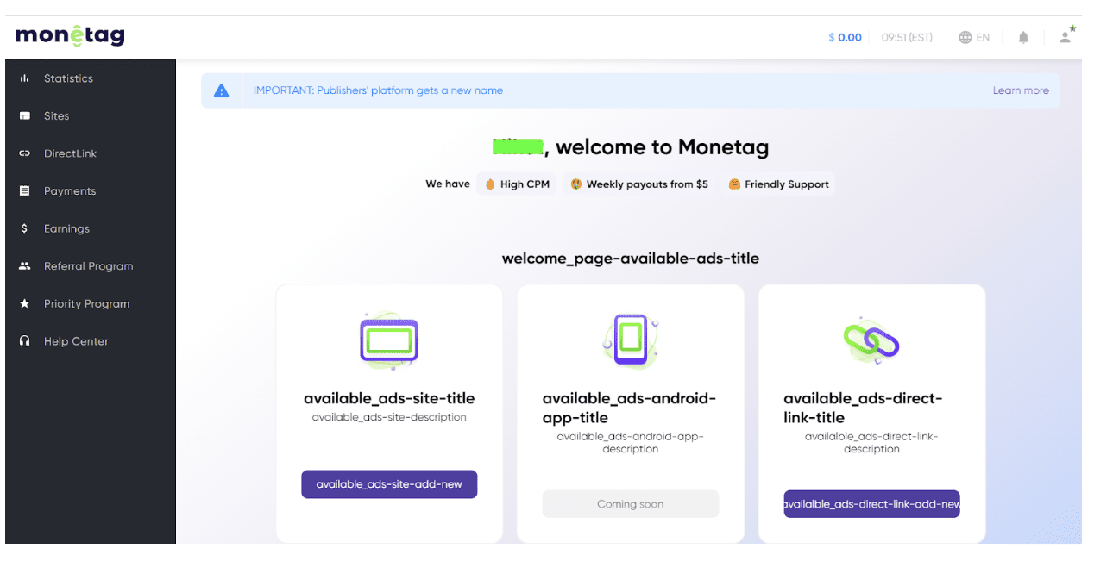Screen dimensions: 1113x586
Task: Click the Learn more link
Action: 1021,90
